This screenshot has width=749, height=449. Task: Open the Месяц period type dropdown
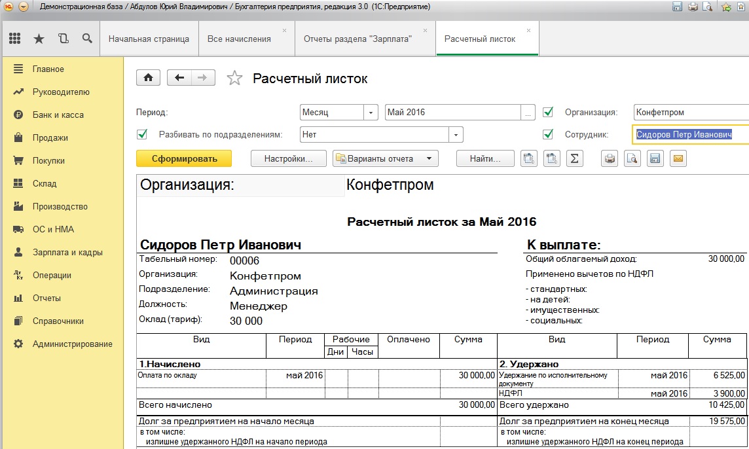tap(371, 113)
